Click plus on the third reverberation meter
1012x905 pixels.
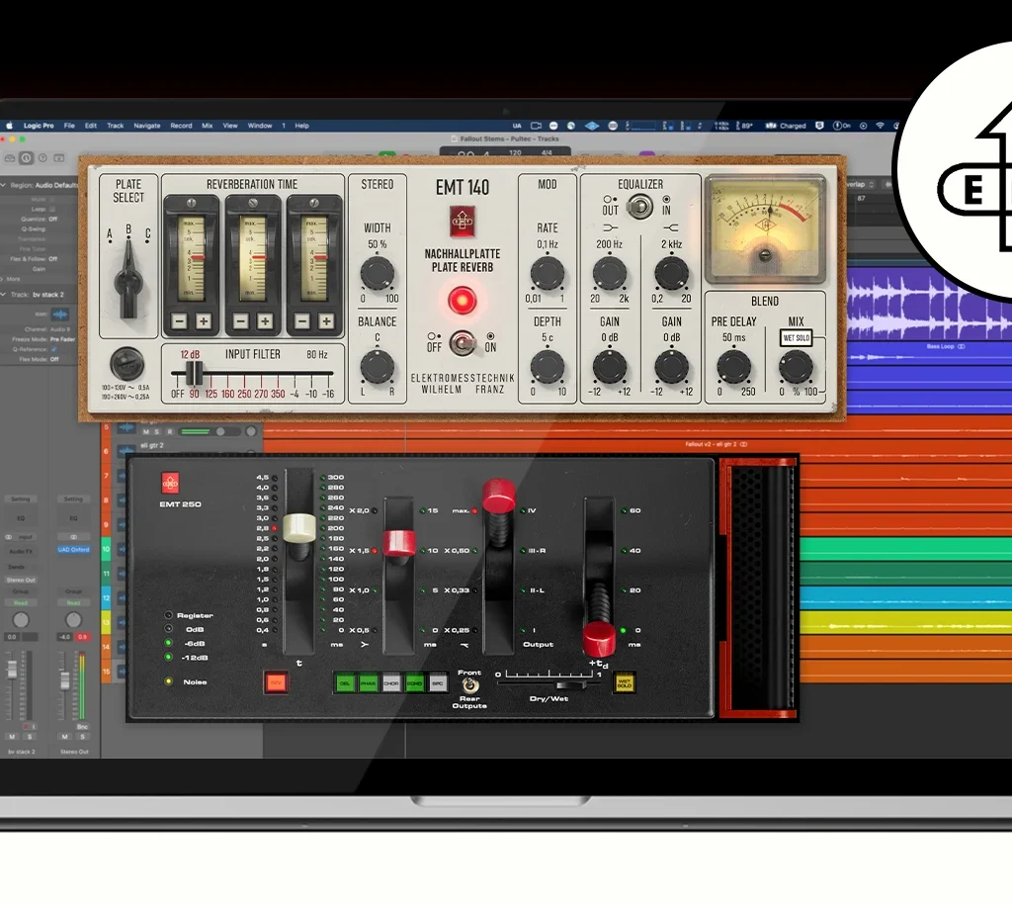point(326,321)
